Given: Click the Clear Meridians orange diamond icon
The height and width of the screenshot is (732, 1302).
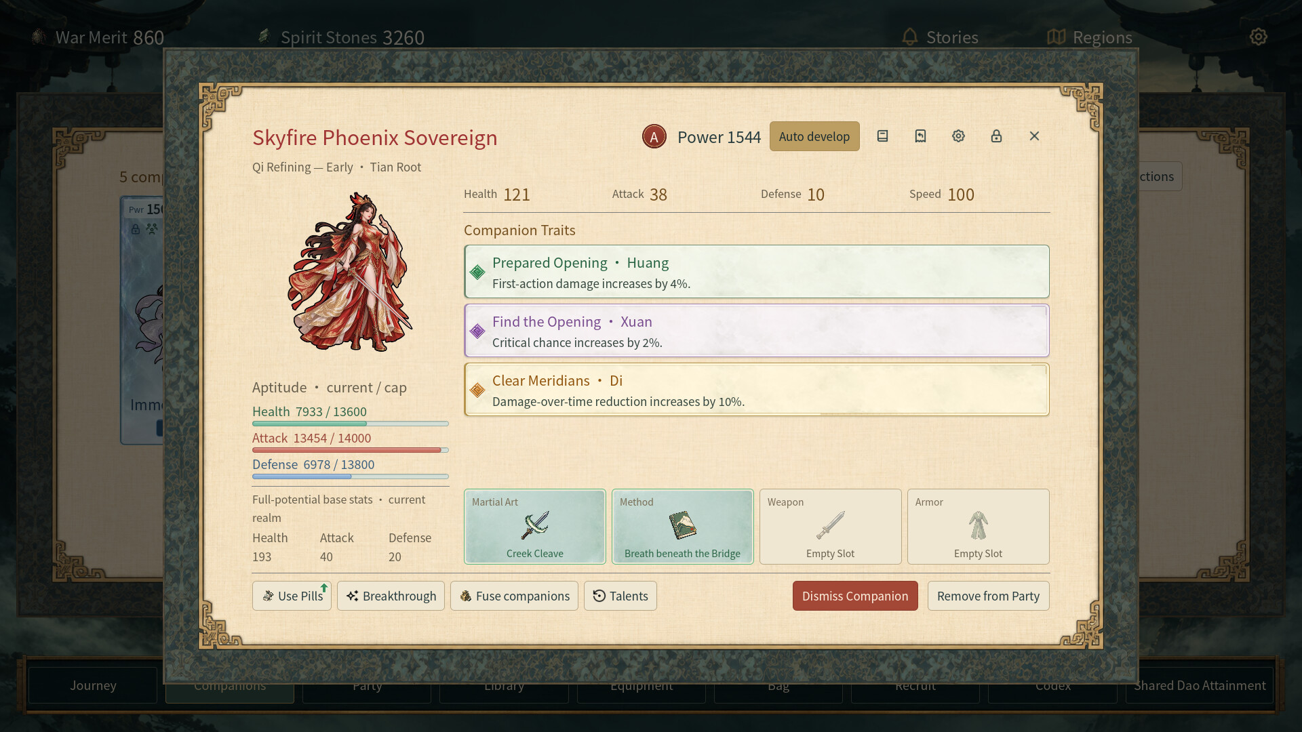Looking at the screenshot, I should point(477,390).
